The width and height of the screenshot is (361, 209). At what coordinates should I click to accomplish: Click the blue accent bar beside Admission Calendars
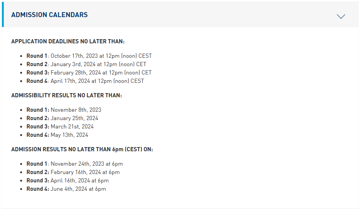(3, 15)
